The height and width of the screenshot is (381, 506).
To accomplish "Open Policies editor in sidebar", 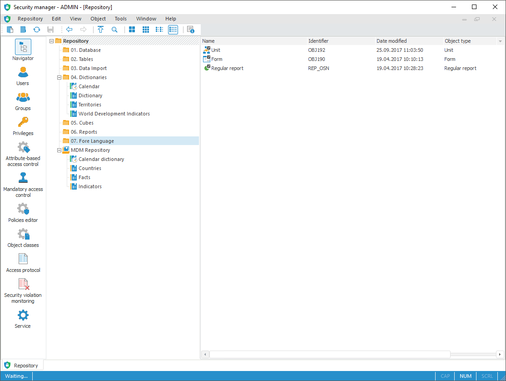I will pos(23,212).
